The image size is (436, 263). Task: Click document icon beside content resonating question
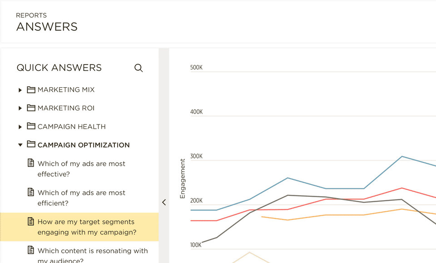point(31,250)
